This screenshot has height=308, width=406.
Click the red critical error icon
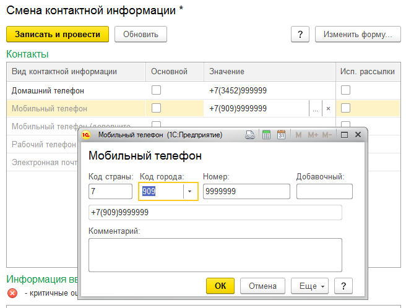point(12,293)
